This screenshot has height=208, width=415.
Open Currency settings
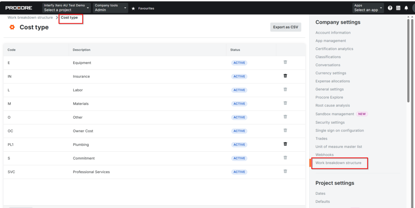click(331, 73)
